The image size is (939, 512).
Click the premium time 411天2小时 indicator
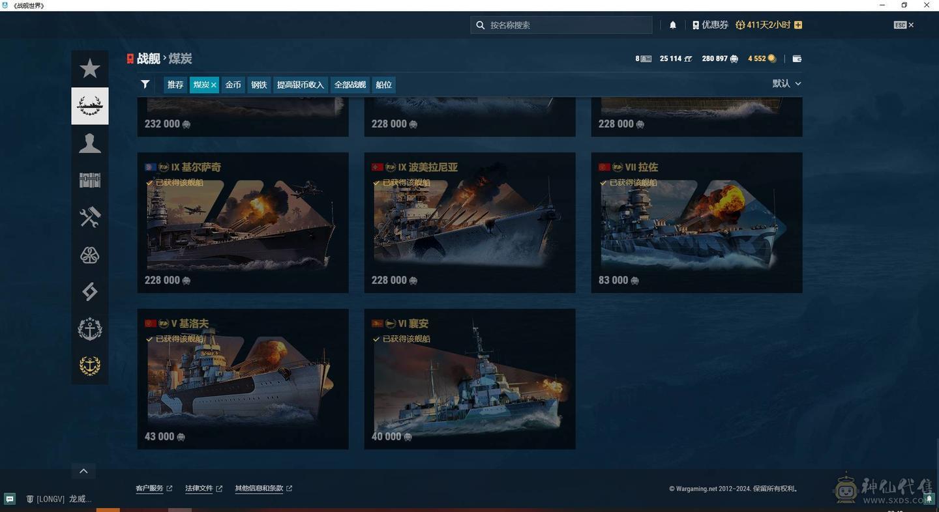[x=763, y=25]
